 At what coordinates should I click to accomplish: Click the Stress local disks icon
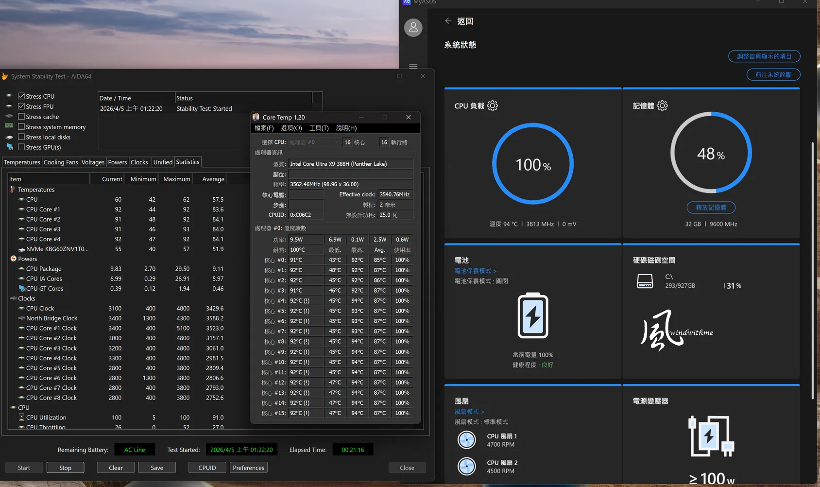(x=9, y=137)
